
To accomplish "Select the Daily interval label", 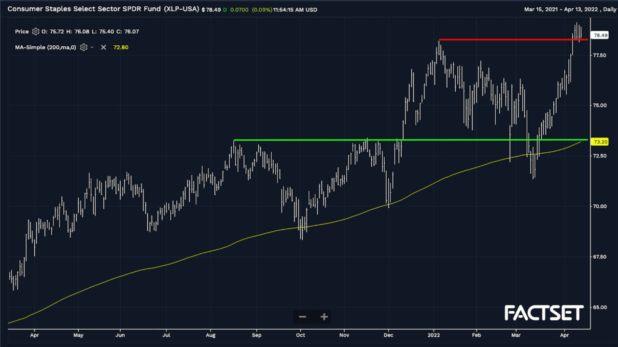I will pos(606,9).
